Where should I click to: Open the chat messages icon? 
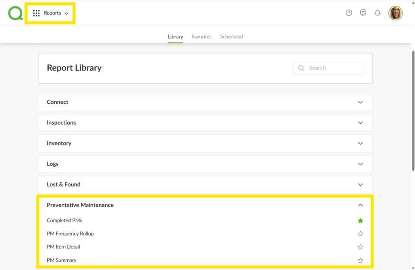point(363,13)
